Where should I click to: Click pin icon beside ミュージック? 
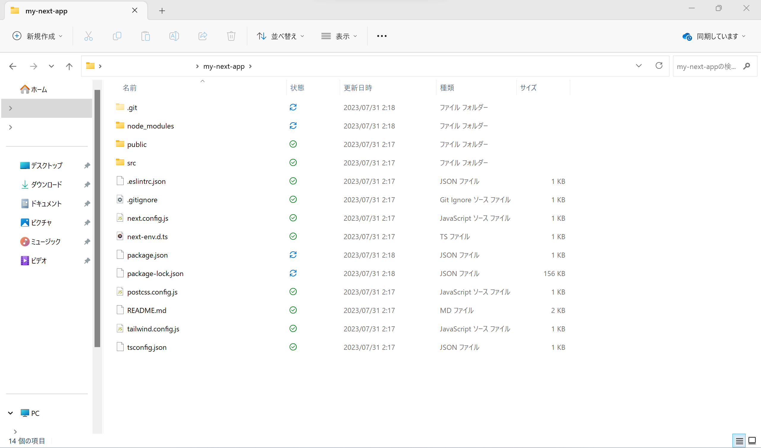(x=87, y=242)
